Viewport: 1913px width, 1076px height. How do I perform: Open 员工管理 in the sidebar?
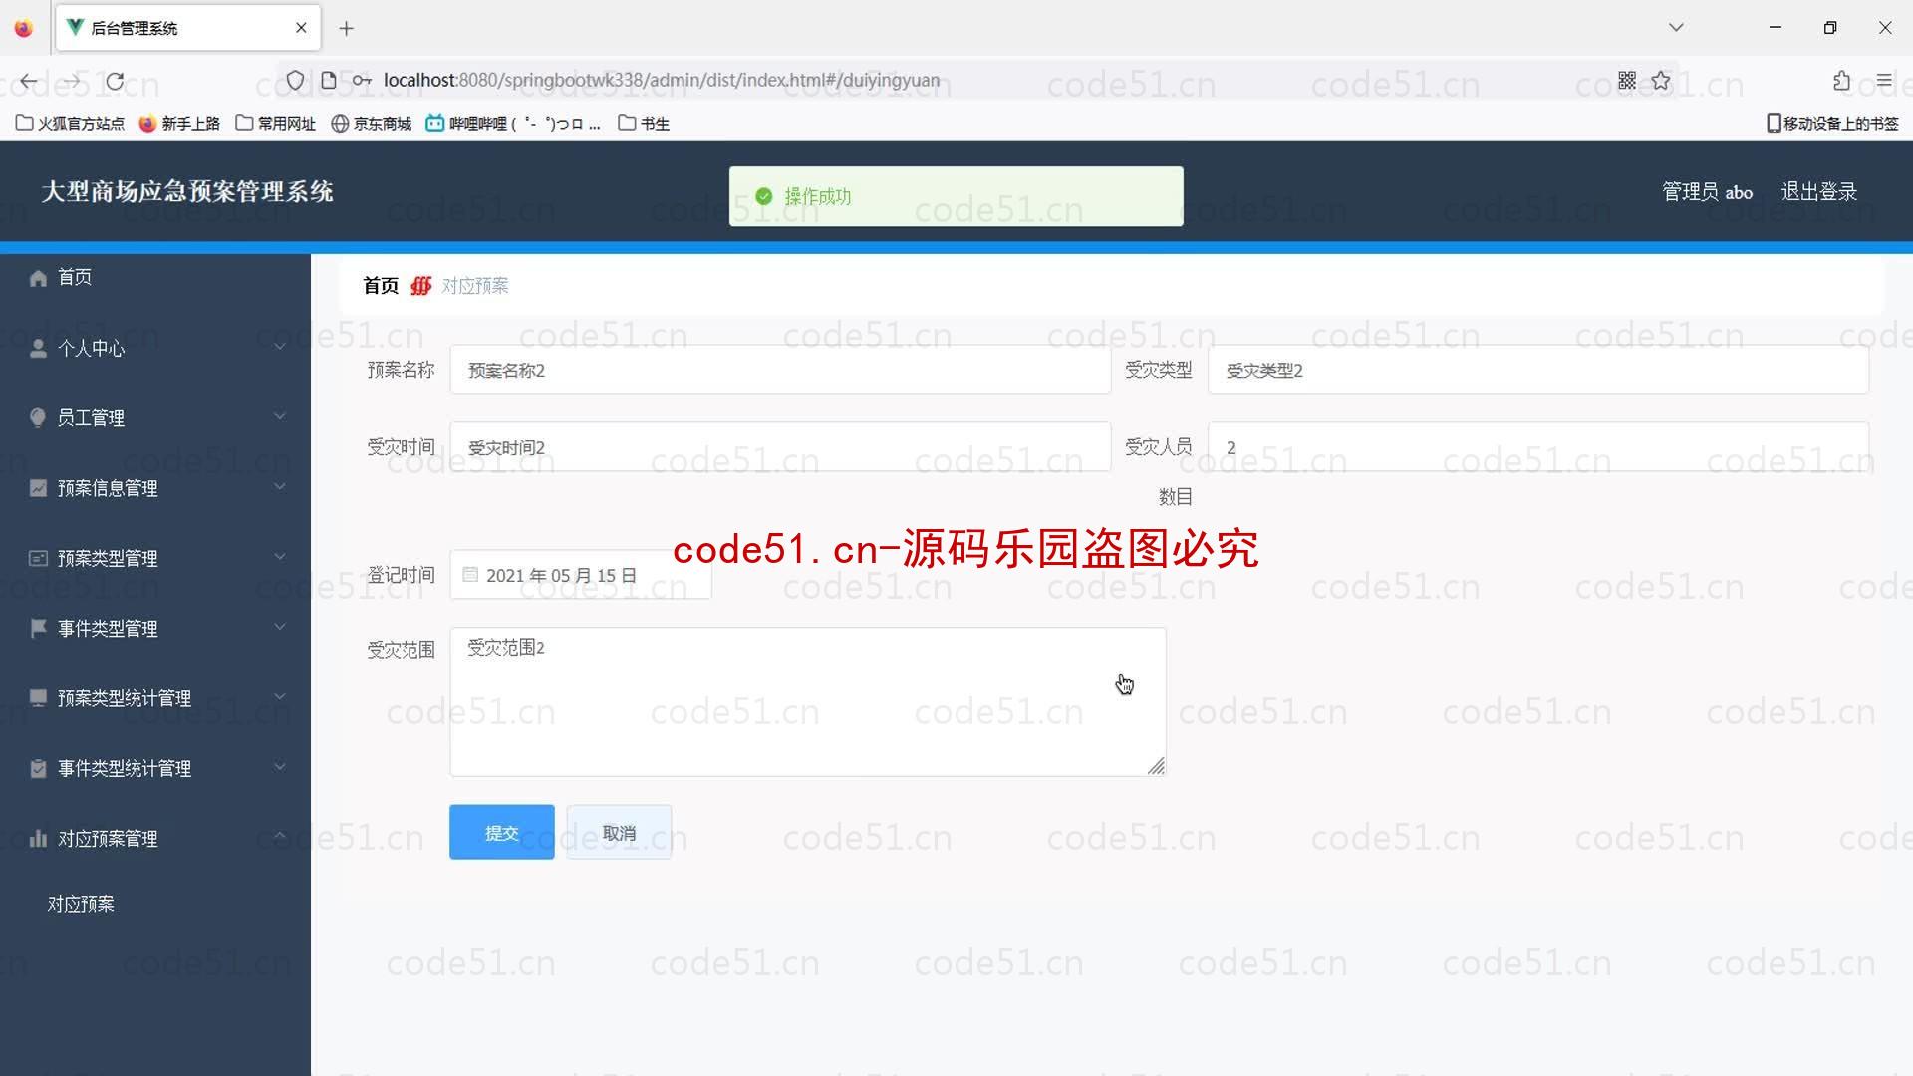pyautogui.click(x=155, y=417)
